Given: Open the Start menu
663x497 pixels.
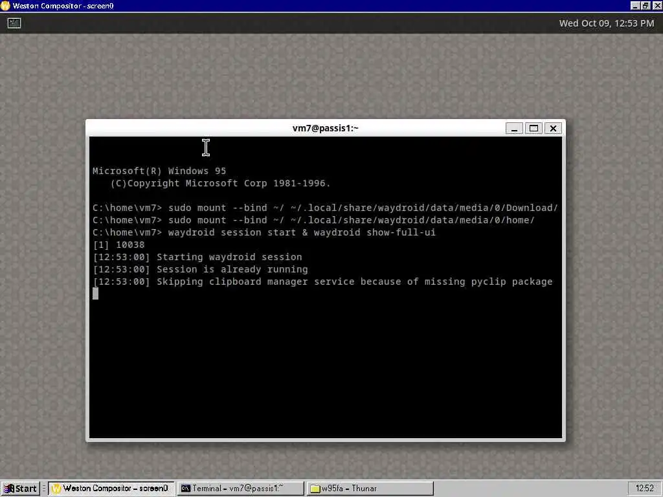Looking at the screenshot, I should (20, 489).
